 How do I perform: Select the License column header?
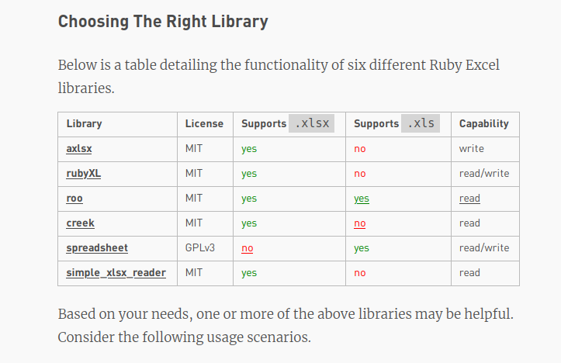[204, 123]
